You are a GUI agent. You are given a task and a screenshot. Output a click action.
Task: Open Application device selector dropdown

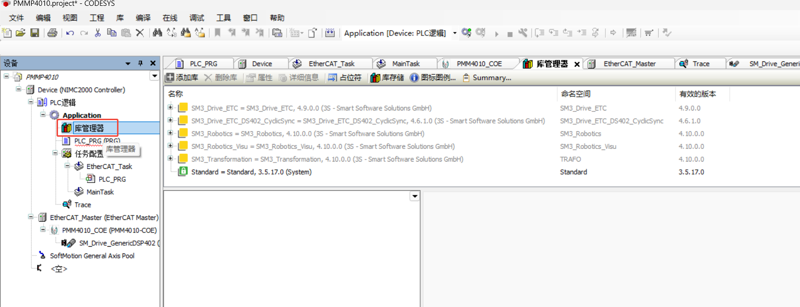[454, 33]
